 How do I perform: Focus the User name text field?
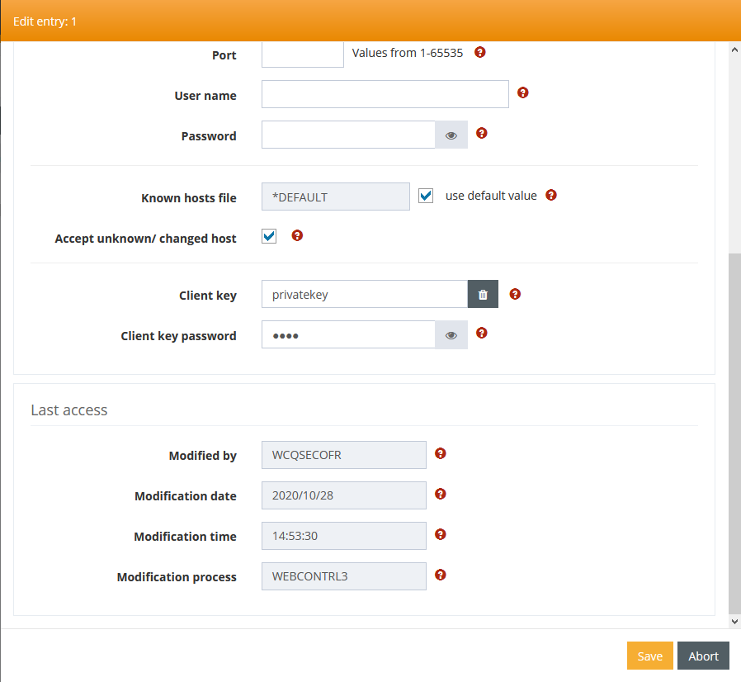click(x=385, y=94)
